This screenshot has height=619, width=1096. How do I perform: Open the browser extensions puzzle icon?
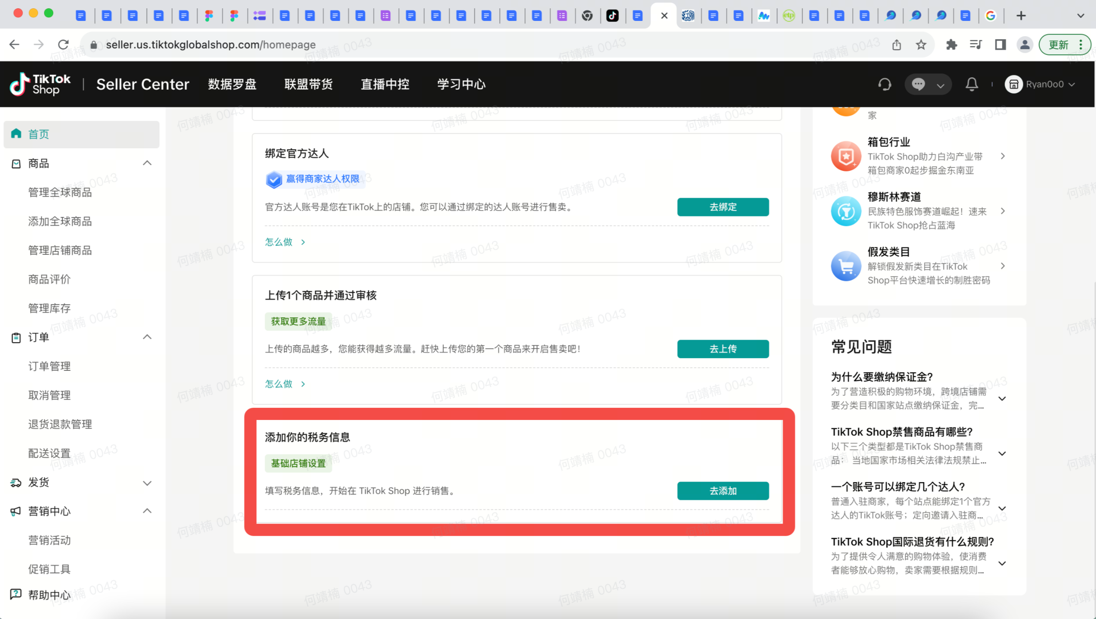951,44
